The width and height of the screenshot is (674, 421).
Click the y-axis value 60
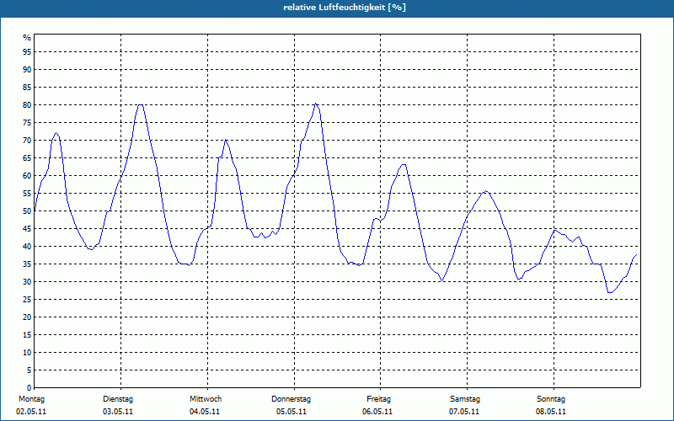(27, 176)
